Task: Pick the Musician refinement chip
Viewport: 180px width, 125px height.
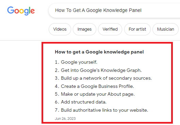Action: (x=165, y=29)
